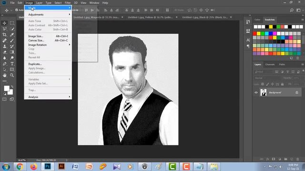Select the Zoom tool in the toolbox
The height and width of the screenshot is (171, 305).
pos(12,75)
